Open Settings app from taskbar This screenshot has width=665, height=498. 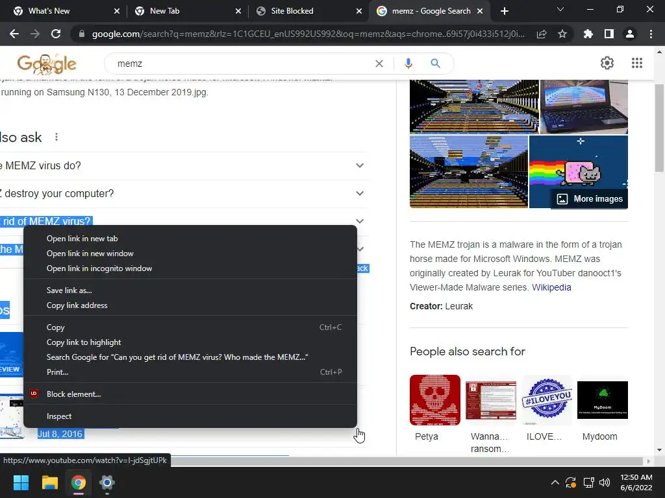tap(107, 482)
